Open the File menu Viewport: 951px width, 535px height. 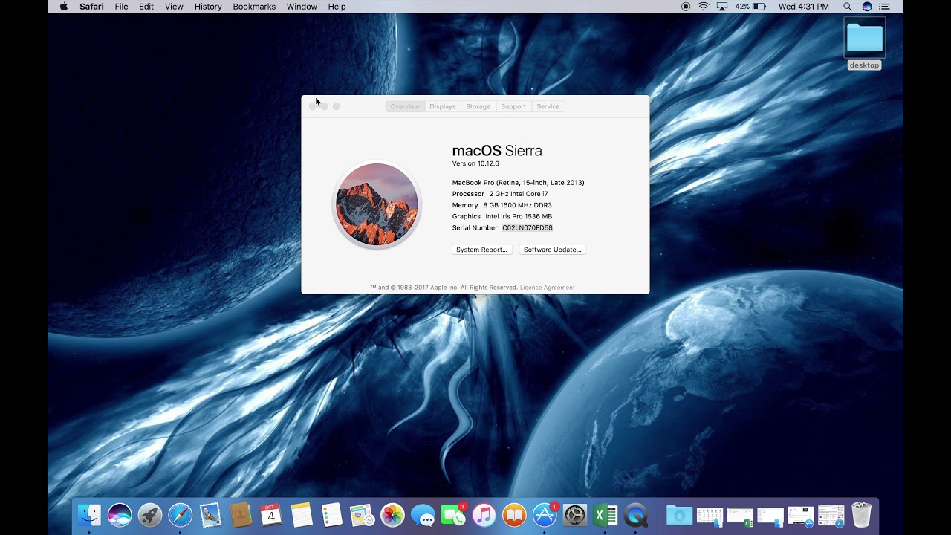[x=121, y=7]
